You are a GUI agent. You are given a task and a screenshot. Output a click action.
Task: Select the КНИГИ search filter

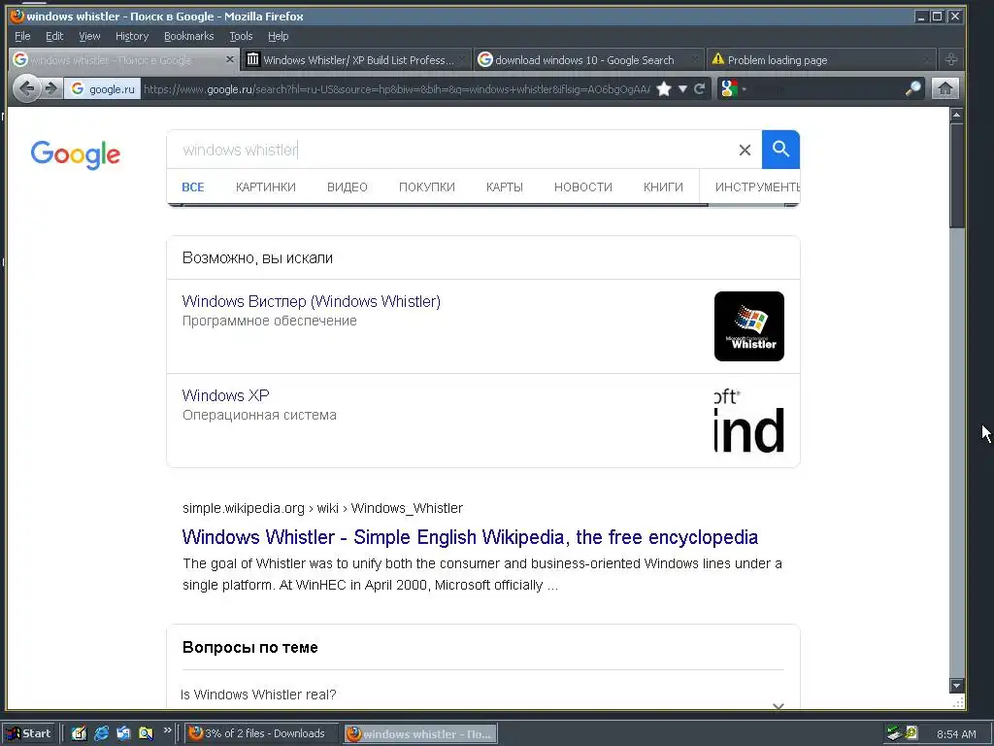663,187
